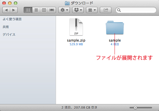Click the 529.9 MB size label
This screenshot has width=159, height=111.
(76, 44)
